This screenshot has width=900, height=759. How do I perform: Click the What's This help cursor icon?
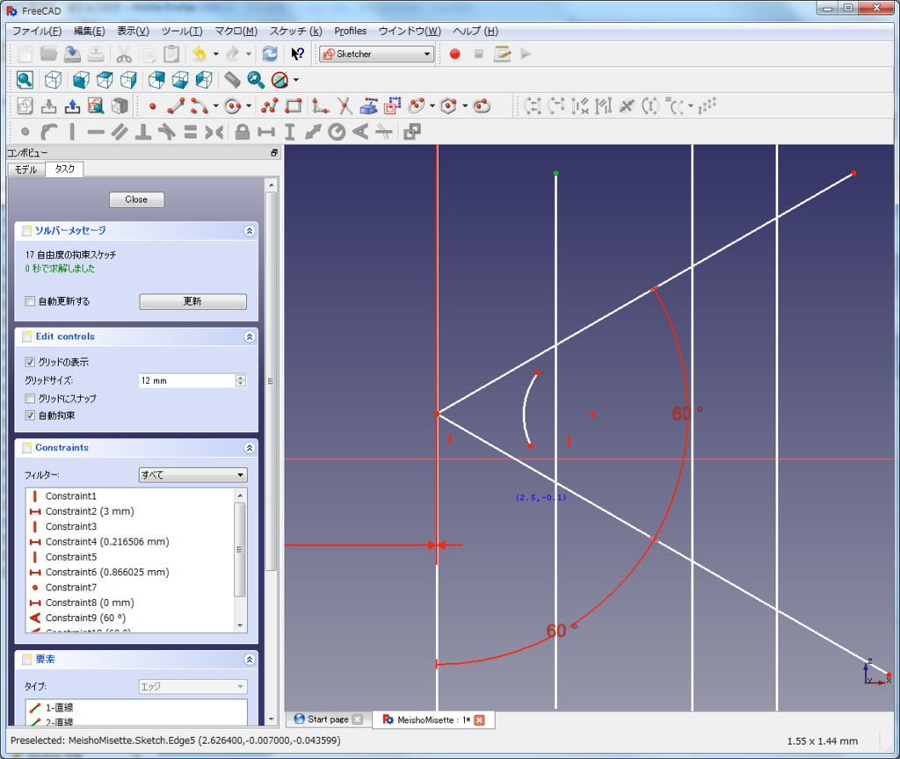click(297, 54)
